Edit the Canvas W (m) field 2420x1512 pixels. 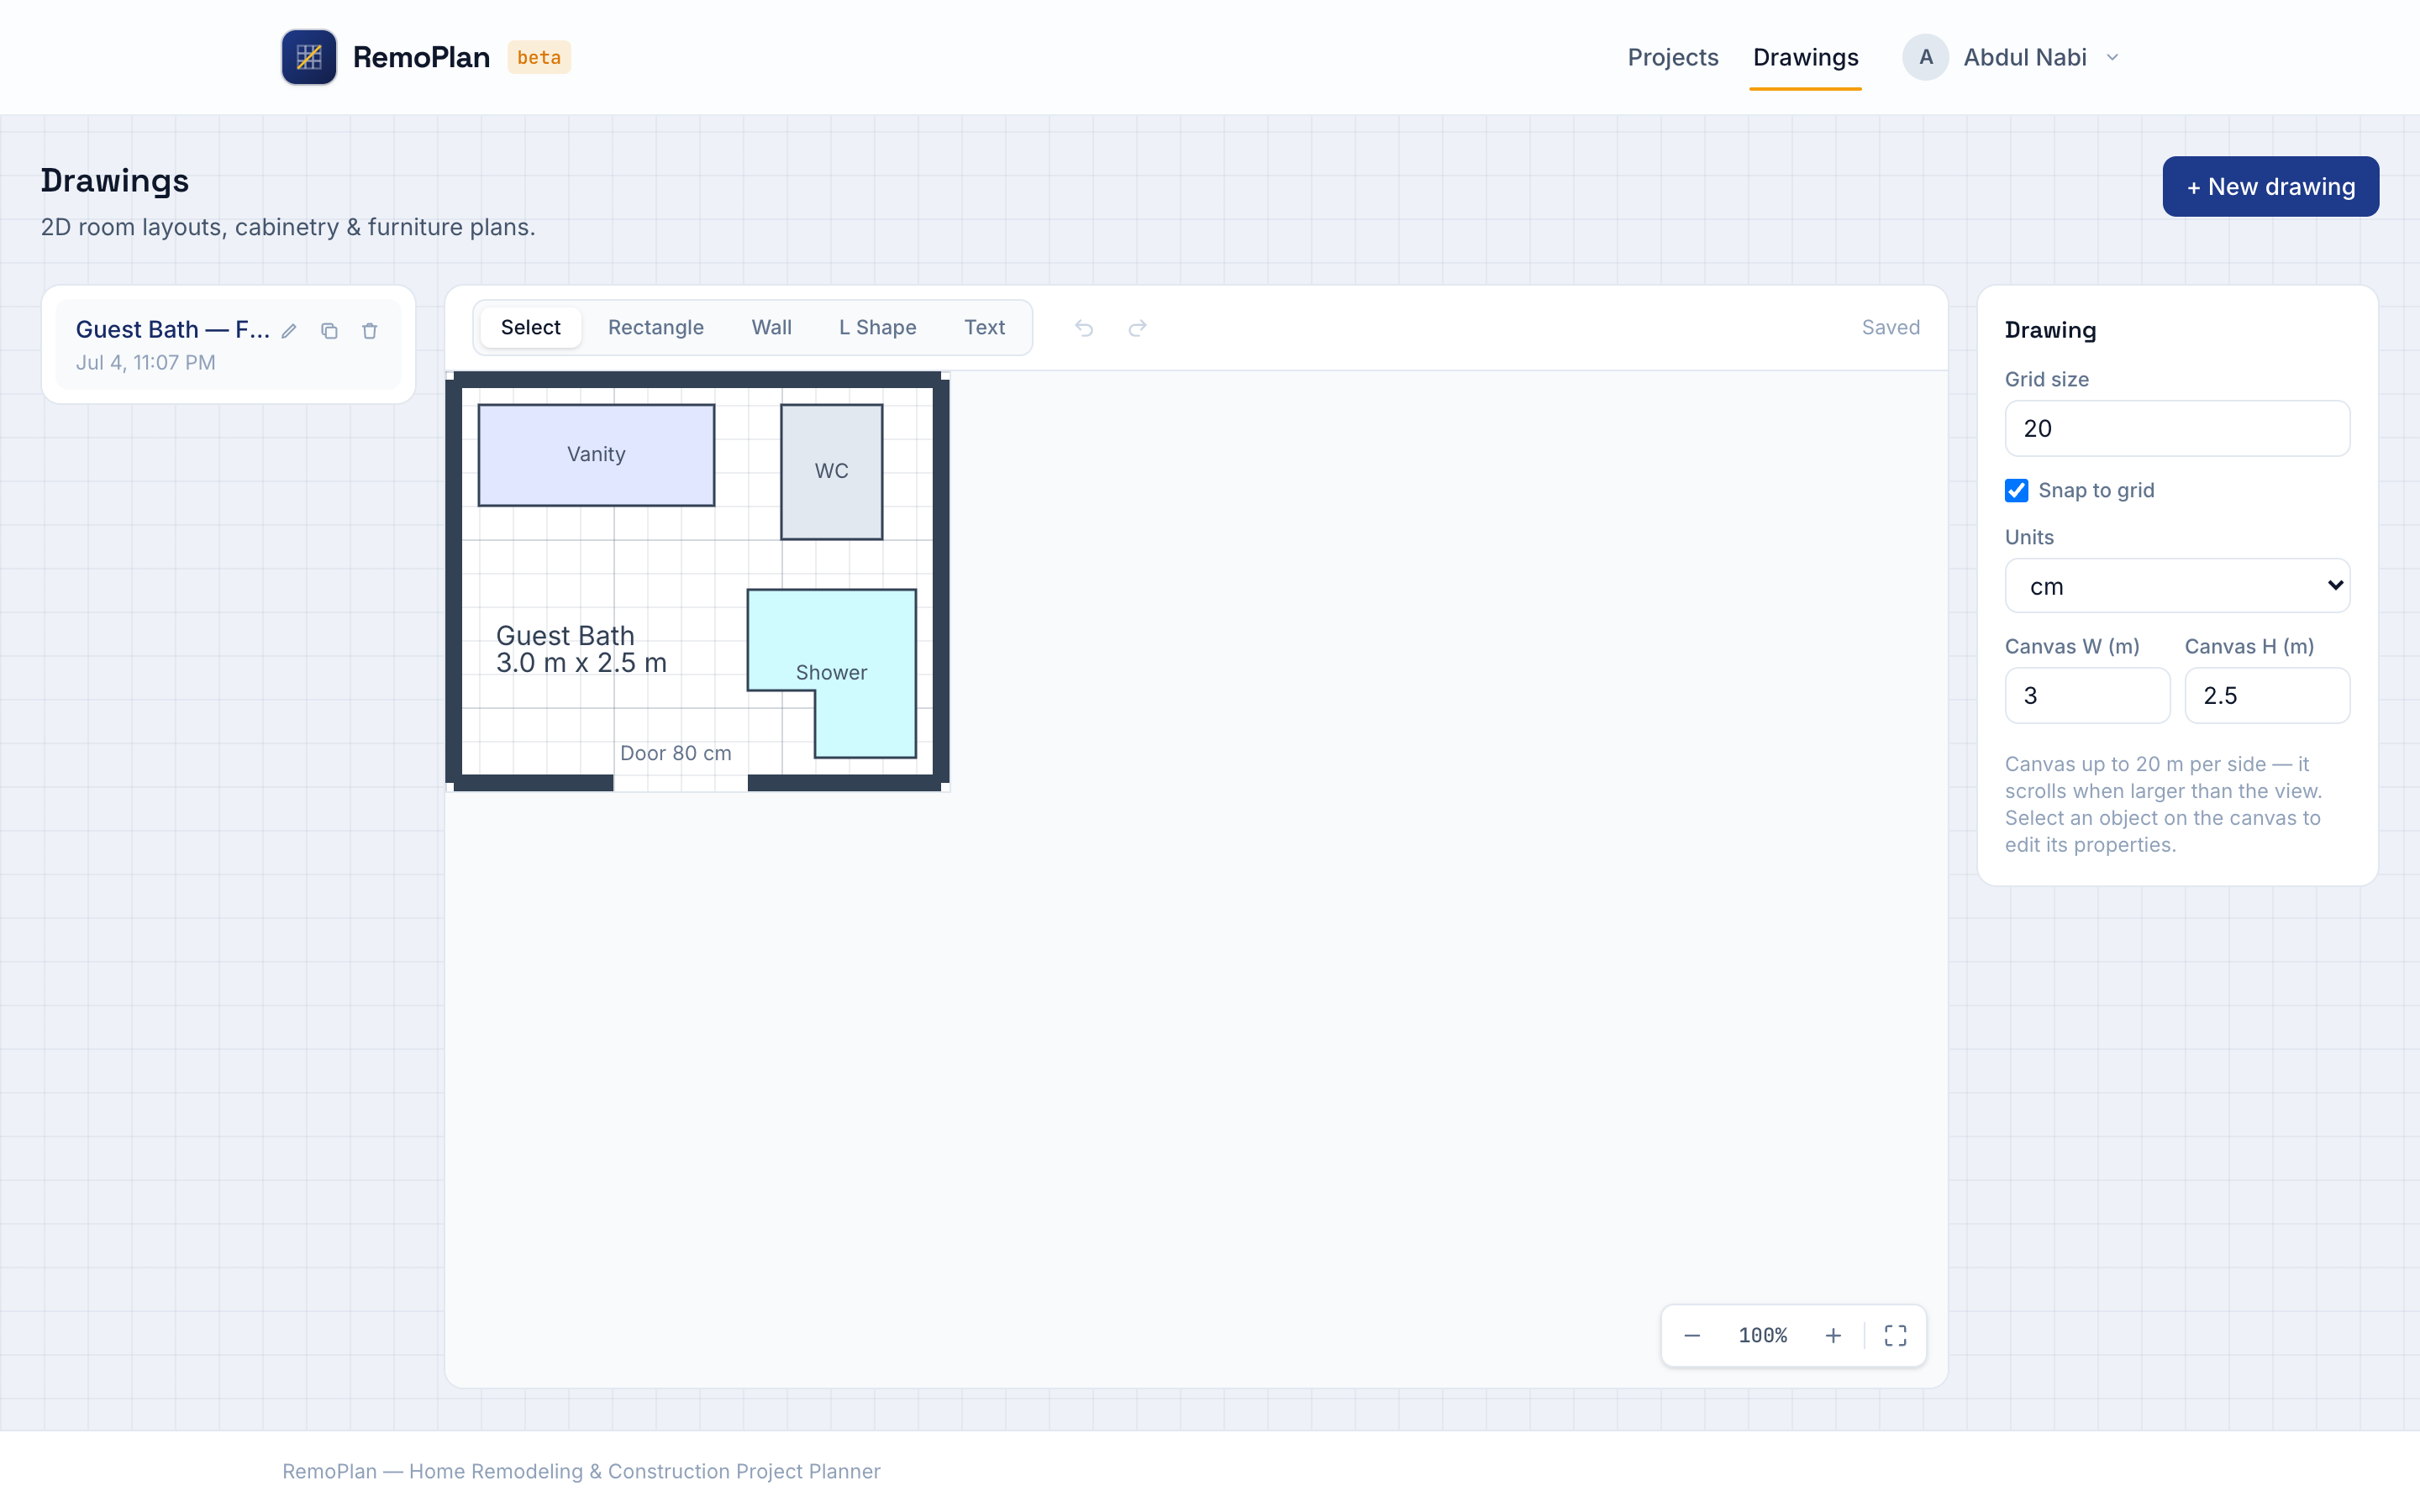[x=2087, y=696]
